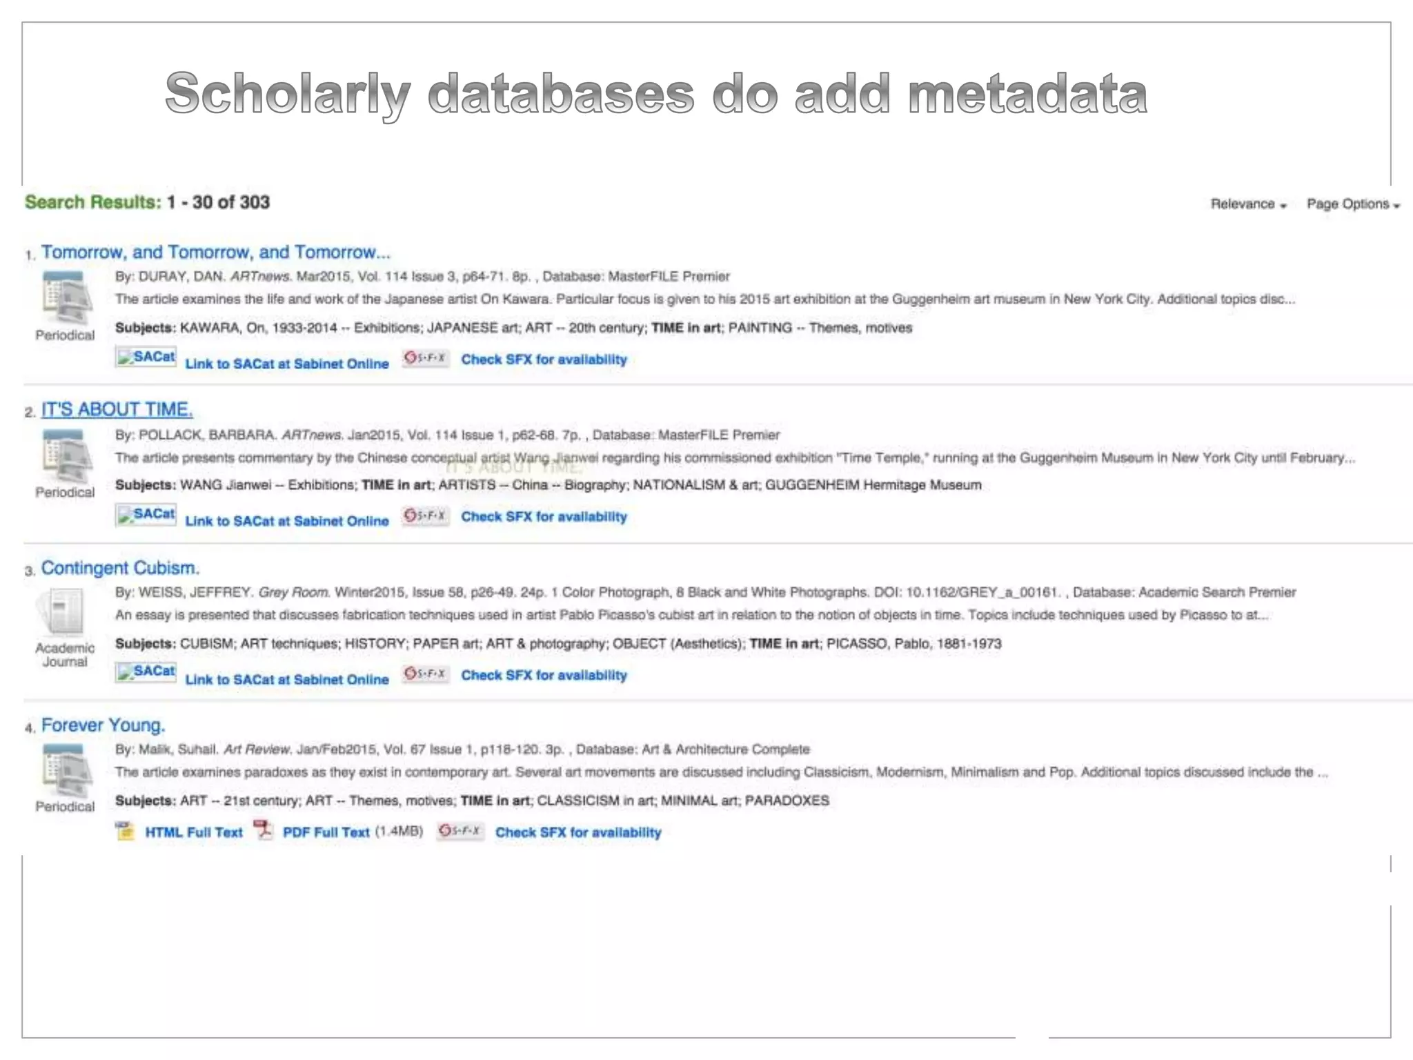Viewport: 1413px width, 1060px height.
Task: Open PDF Full Text link for Forever Young
Action: [326, 832]
